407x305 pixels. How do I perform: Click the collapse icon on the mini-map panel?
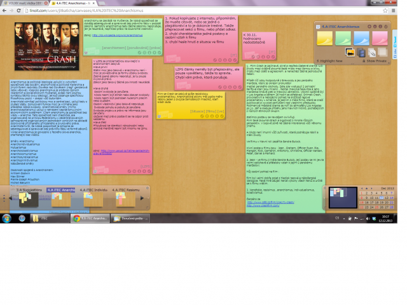pyautogui.click(x=325, y=207)
